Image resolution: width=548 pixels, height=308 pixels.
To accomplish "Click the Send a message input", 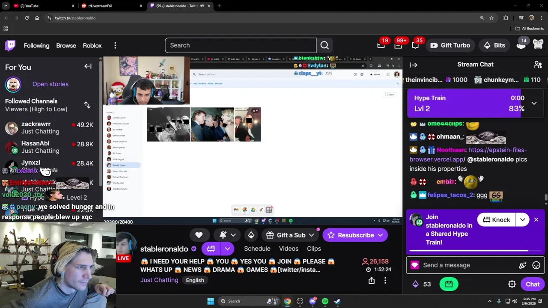I will click(x=468, y=265).
